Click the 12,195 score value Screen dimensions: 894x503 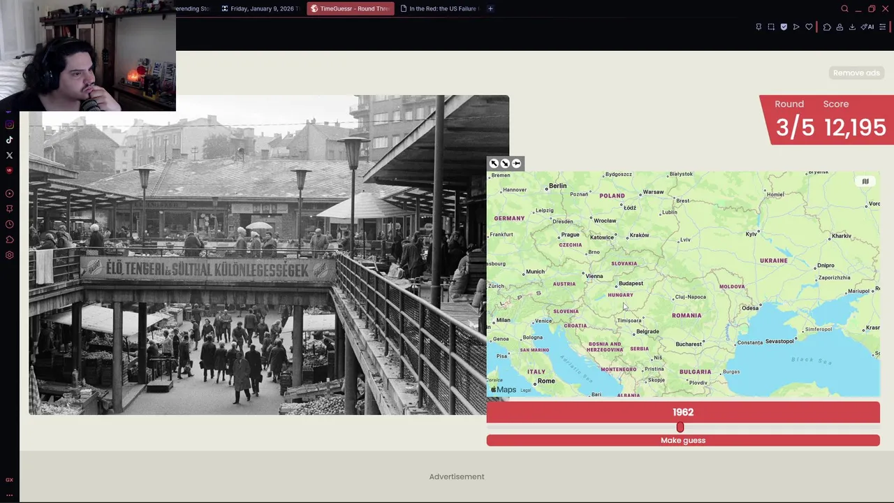coord(855,127)
